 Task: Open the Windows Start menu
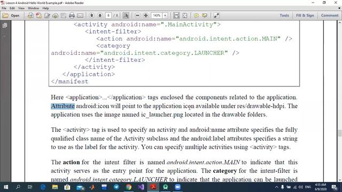click(x=6, y=187)
